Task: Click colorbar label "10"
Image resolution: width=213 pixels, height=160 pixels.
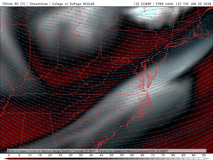Action: point(30,155)
